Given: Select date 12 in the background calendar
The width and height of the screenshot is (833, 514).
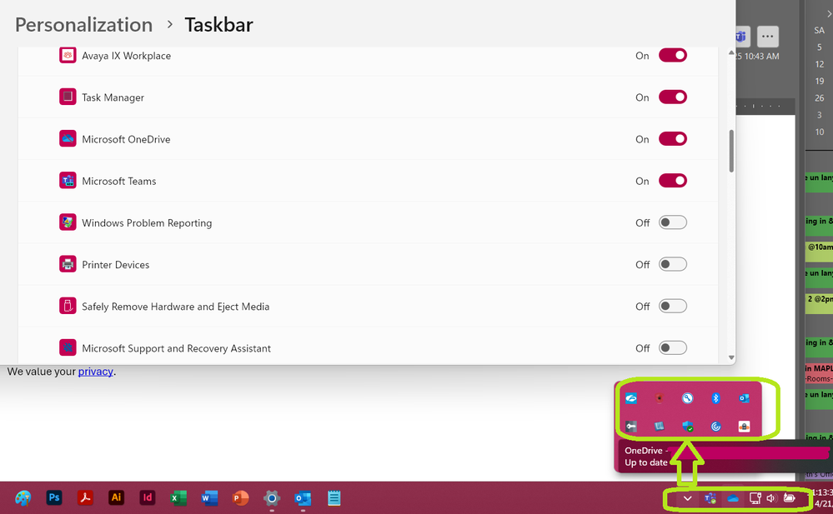Looking at the screenshot, I should (x=820, y=64).
